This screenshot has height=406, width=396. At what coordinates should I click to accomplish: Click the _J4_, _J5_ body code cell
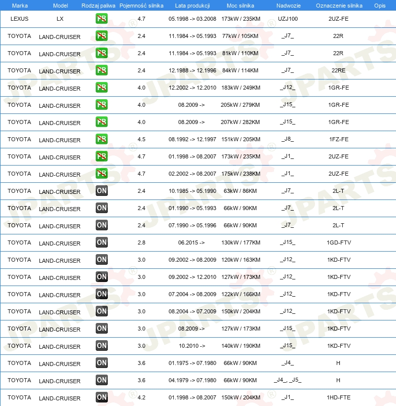click(288, 380)
